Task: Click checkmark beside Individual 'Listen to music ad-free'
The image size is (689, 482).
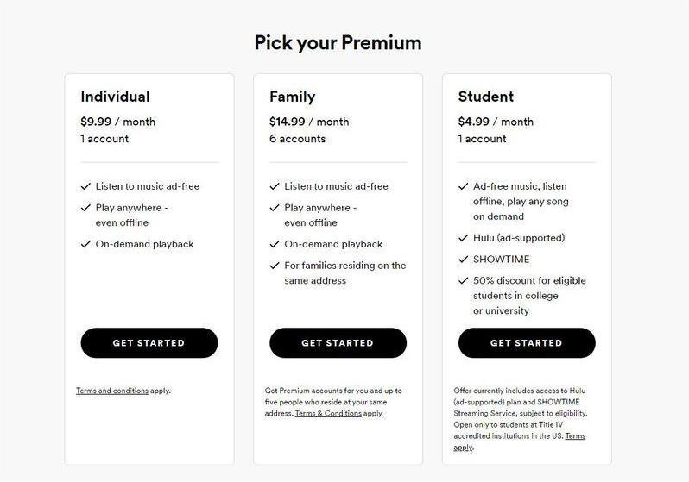Action: click(85, 186)
